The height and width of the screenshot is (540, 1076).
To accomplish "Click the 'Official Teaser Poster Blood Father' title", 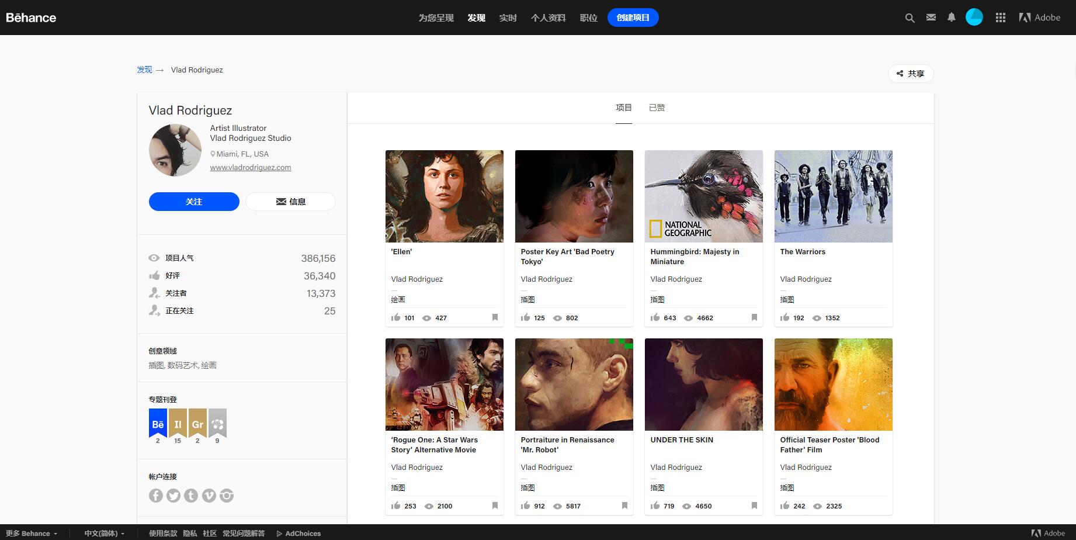I will coord(829,445).
